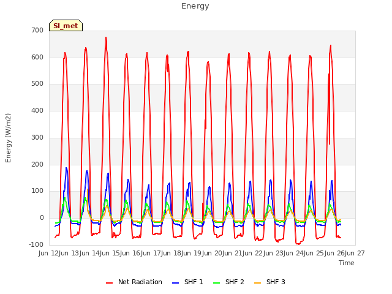Click the Jun 27 x-axis tick label
Screen dimensions: 392x294
pyautogui.click(x=355, y=253)
